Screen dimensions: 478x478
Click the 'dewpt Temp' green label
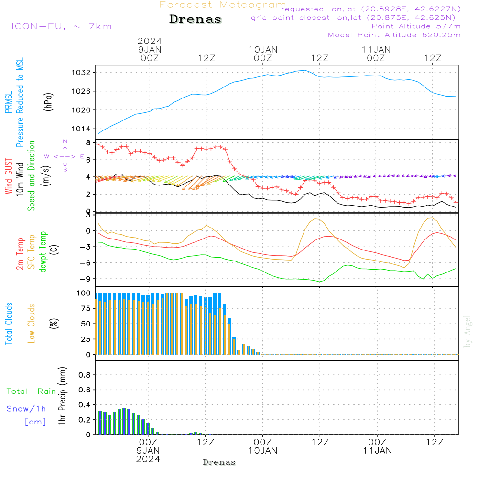43,251
